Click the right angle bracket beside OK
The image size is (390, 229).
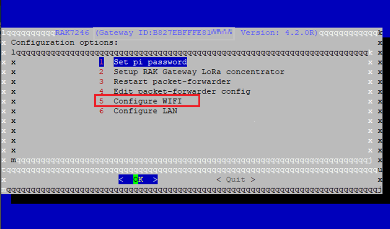coord(155,179)
